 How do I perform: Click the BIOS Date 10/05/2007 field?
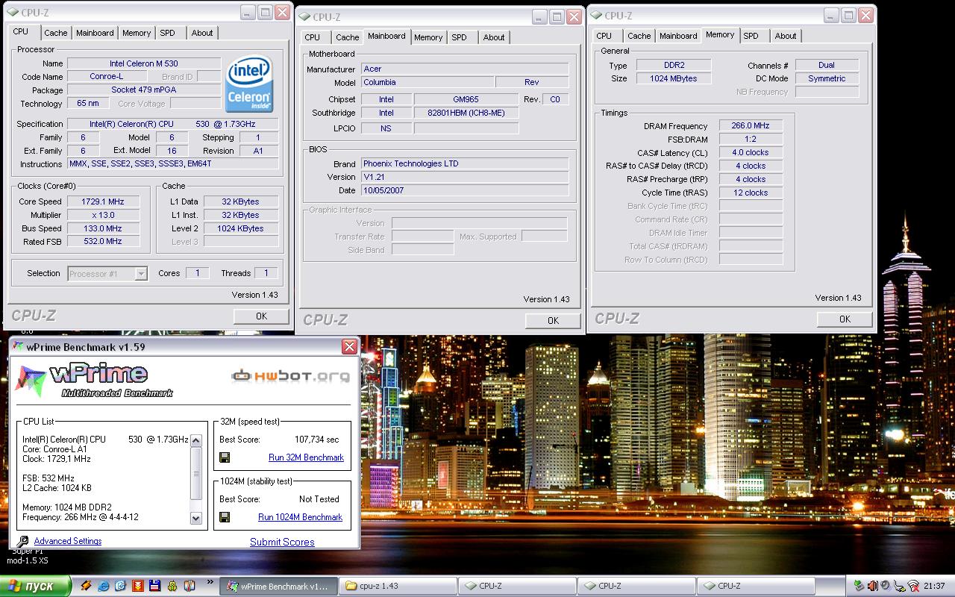click(x=465, y=190)
